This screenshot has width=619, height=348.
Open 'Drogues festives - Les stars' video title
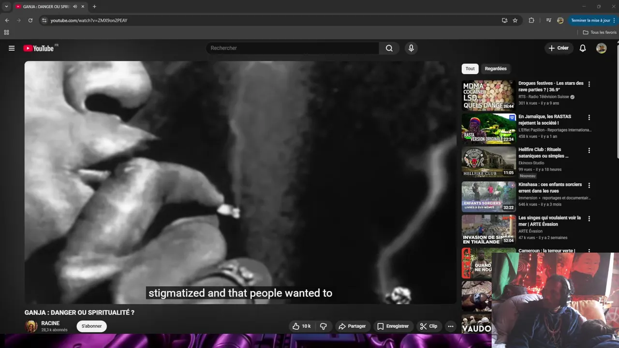coord(551,87)
